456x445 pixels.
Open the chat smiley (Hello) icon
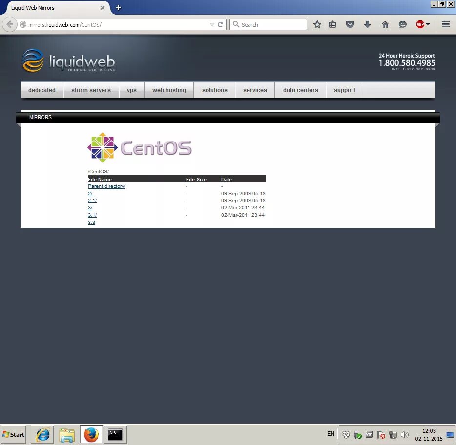pyautogui.click(x=402, y=25)
